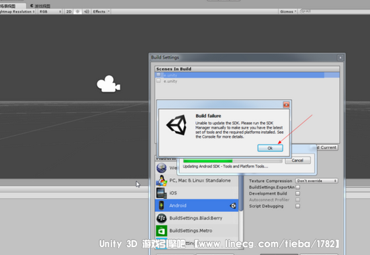Open the Gizmos dropdown
The image size is (370, 255).
point(288,11)
